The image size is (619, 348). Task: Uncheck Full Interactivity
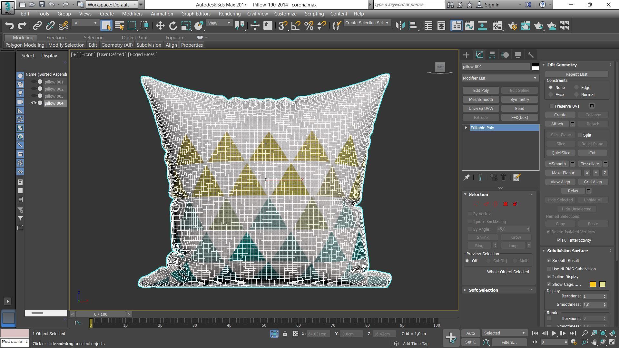click(x=559, y=240)
